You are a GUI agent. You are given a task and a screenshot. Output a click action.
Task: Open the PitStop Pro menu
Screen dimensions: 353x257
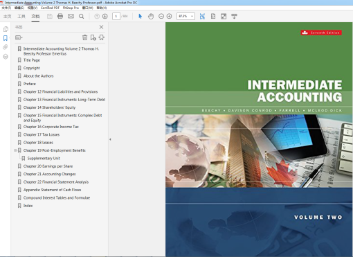tap(71, 8)
